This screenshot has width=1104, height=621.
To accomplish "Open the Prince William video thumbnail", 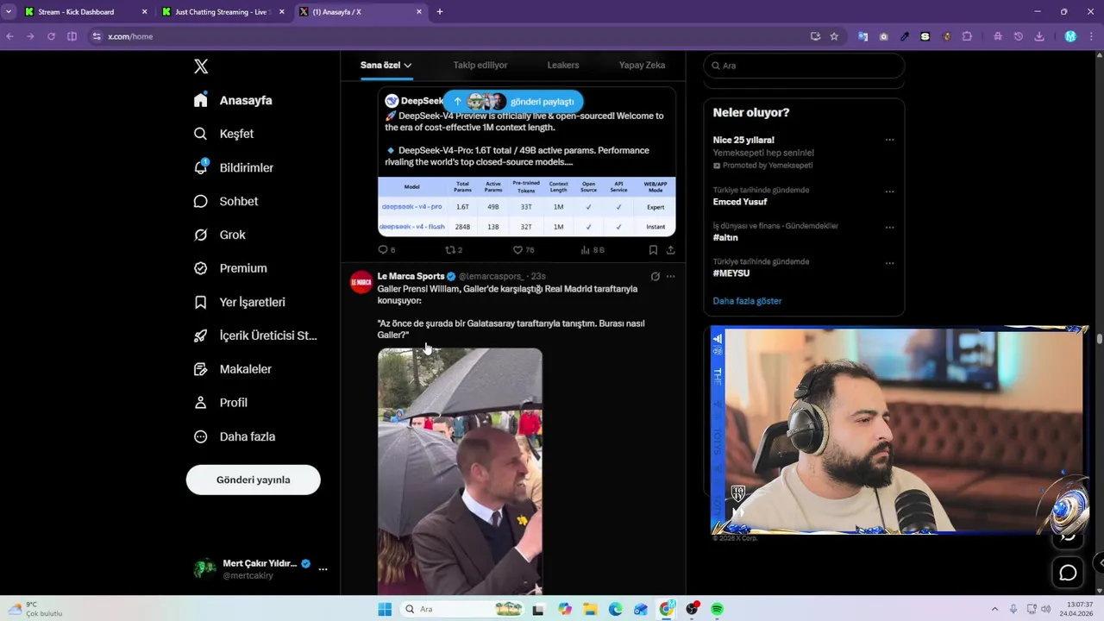I will (460, 472).
